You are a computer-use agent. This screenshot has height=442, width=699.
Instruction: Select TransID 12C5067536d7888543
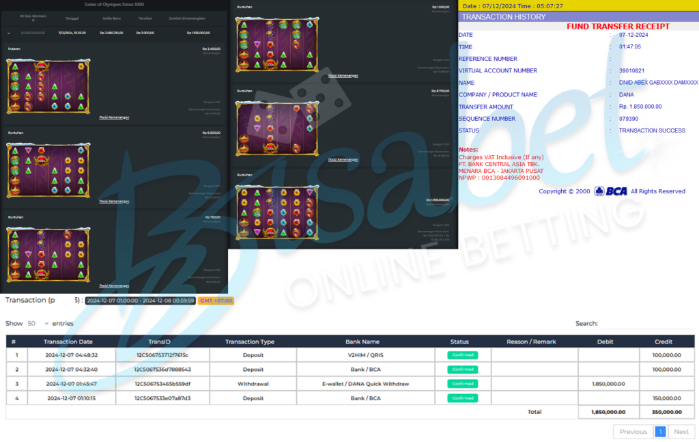pos(162,370)
